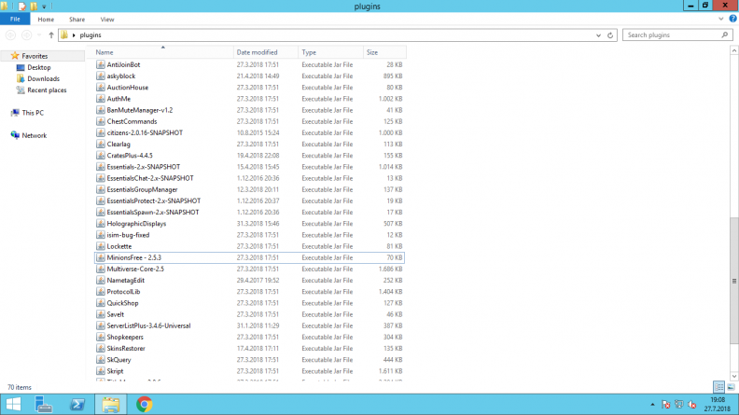Viewport: 739px width, 415px height.
Task: Click the Back navigation arrow
Action: [10, 35]
